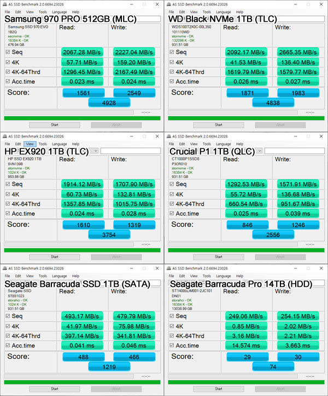Click the 2665.35 MB/s Seq write result
328x396 pixels.
[298, 52]
